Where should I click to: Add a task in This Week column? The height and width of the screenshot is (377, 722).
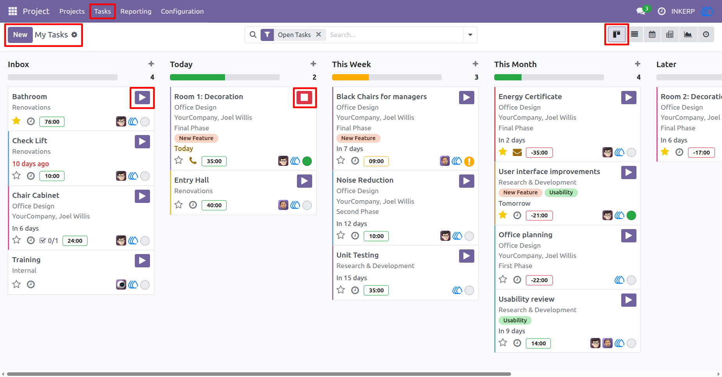[x=475, y=64]
